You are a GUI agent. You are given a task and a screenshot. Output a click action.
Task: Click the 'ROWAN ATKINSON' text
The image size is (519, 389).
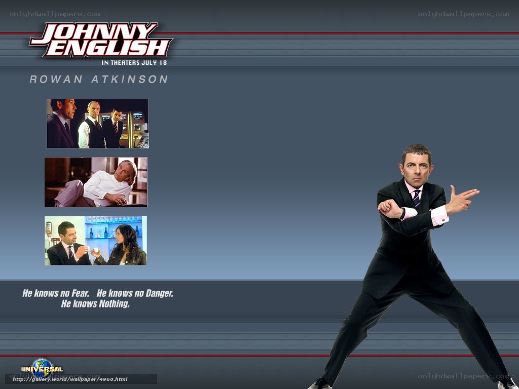point(99,80)
